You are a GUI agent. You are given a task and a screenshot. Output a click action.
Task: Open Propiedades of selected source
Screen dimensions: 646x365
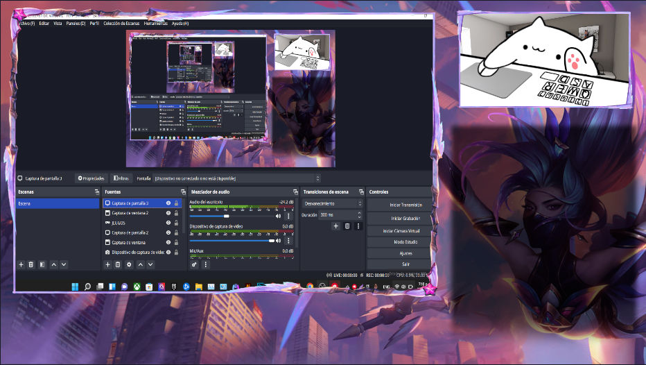[x=91, y=178]
